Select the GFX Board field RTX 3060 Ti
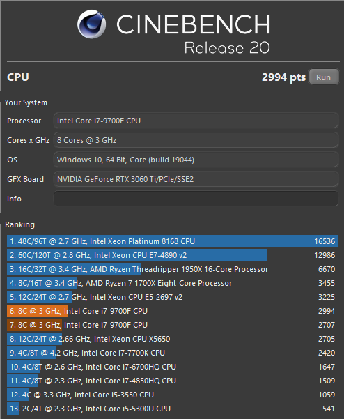This screenshot has width=344, height=419. click(x=196, y=179)
